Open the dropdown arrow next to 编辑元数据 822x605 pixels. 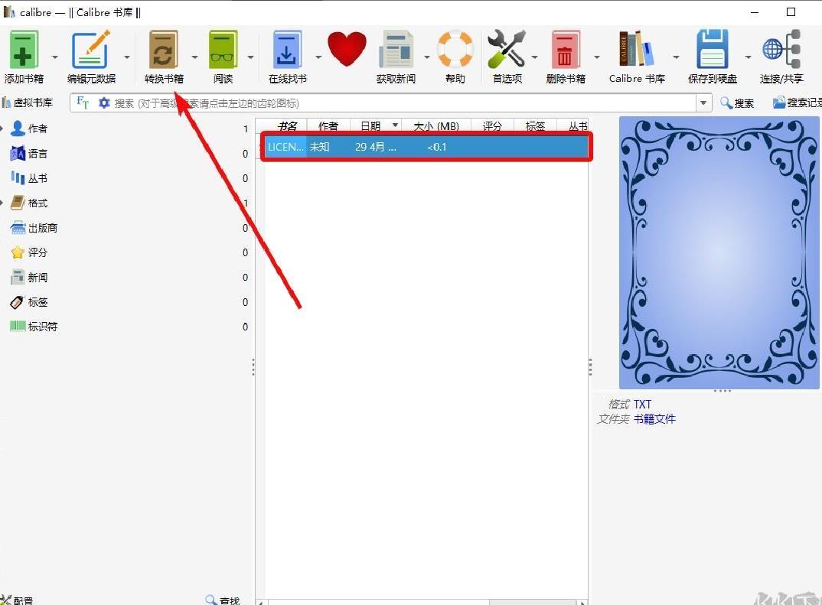click(127, 57)
